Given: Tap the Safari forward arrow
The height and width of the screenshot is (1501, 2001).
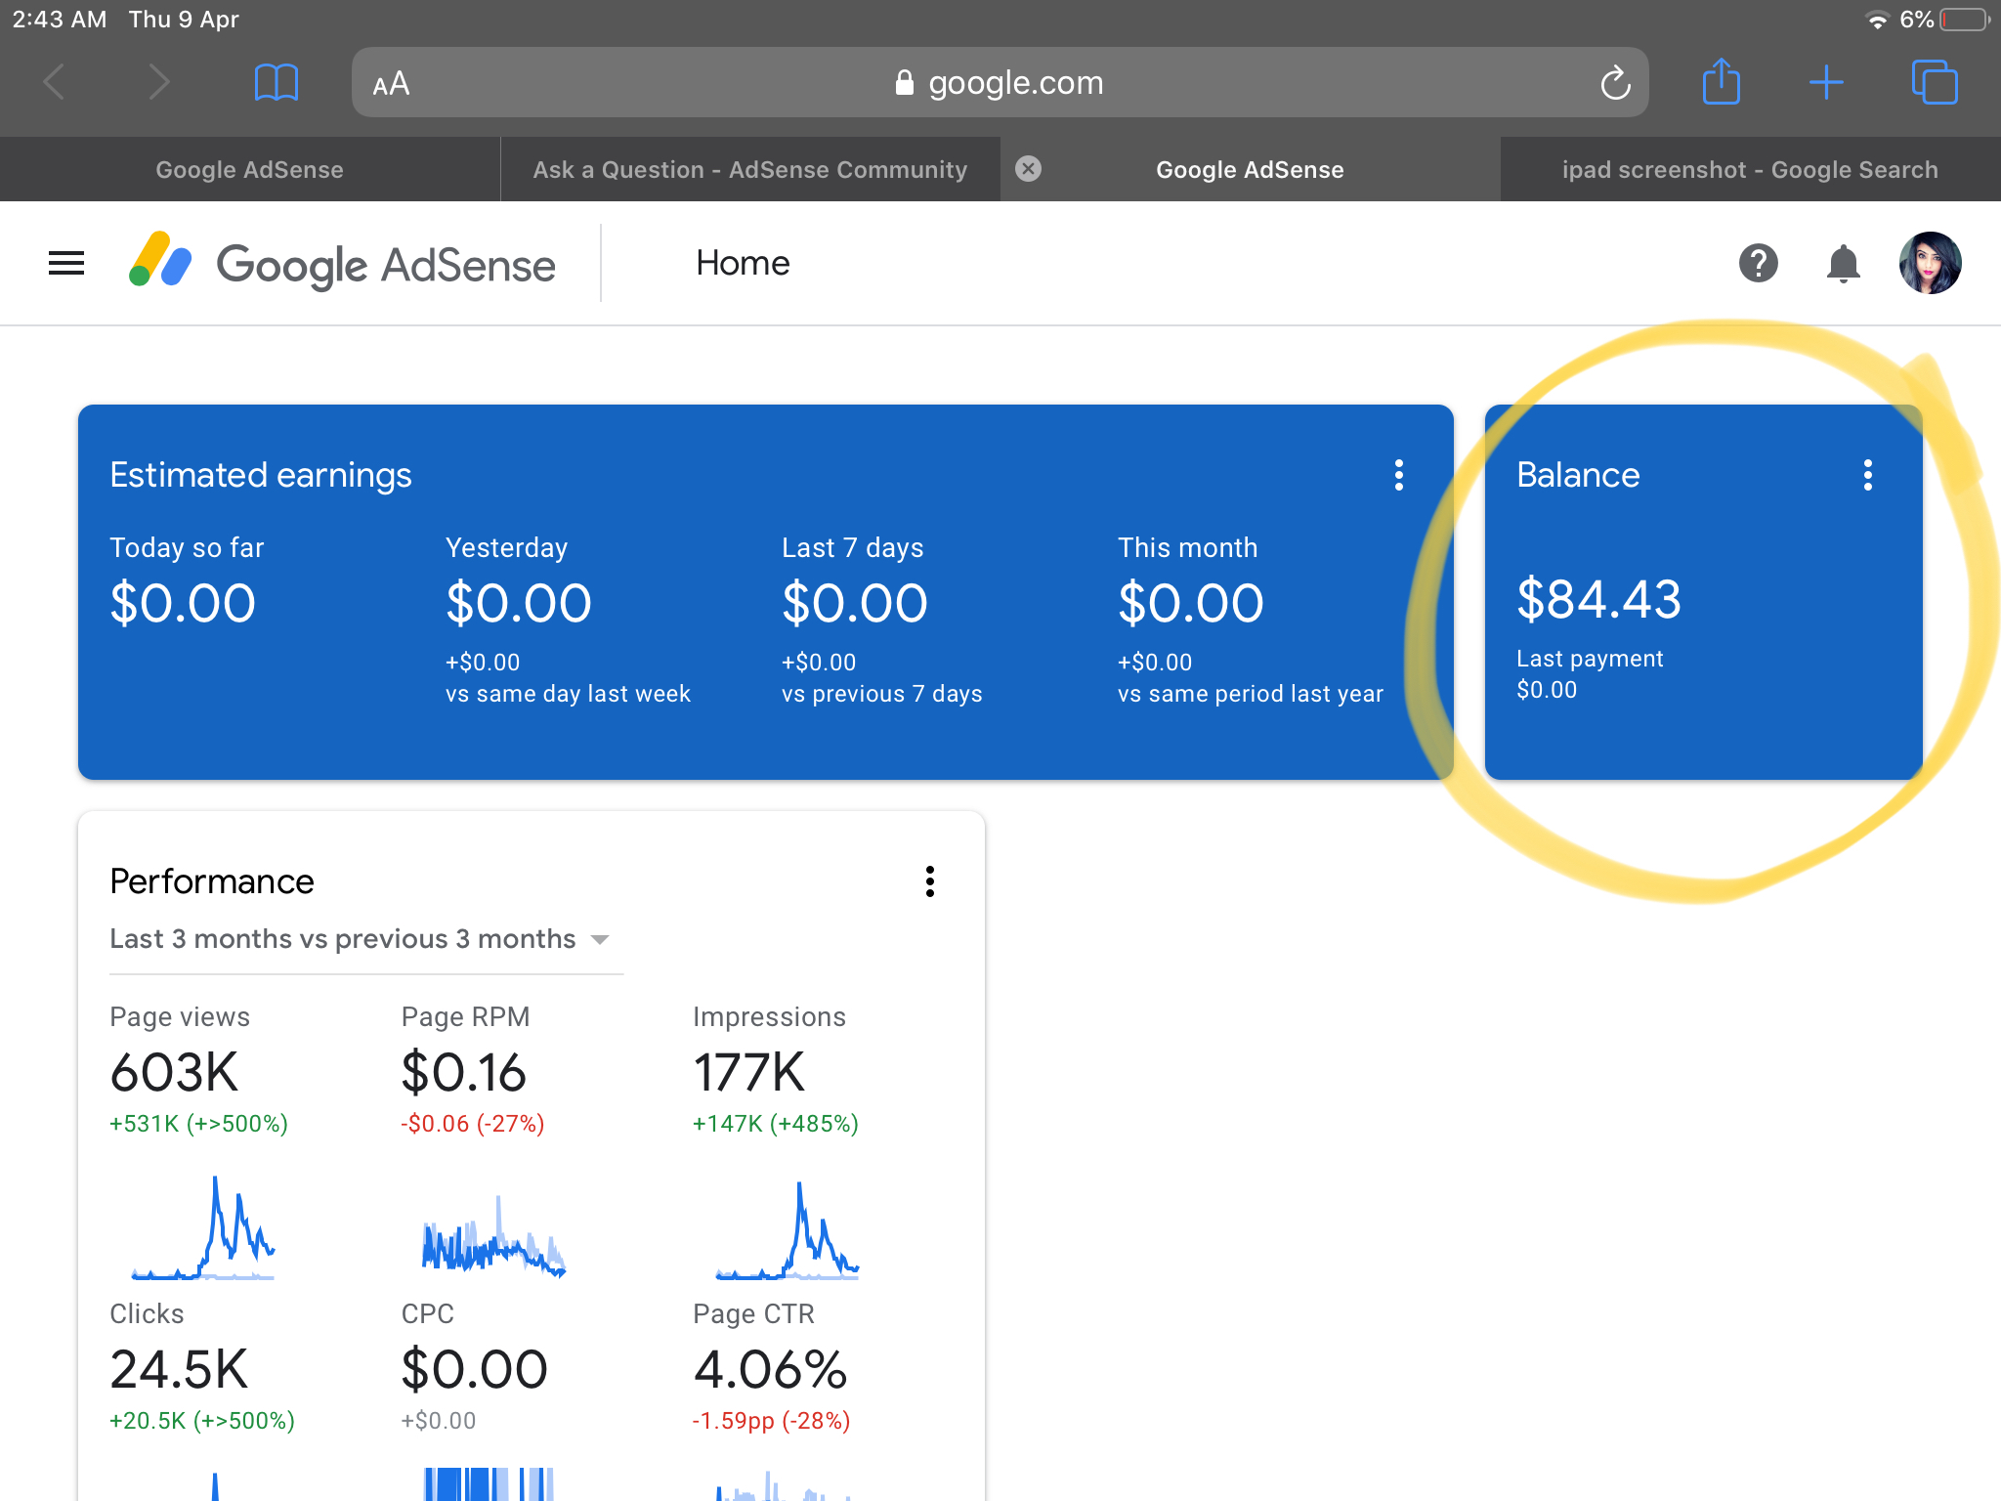Looking at the screenshot, I should pos(158,82).
